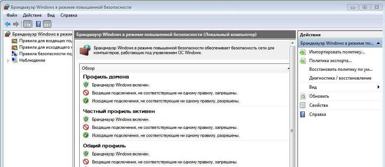Click the blue Help question-mark toolbar icon
The image size is (385, 167).
coord(38,24)
